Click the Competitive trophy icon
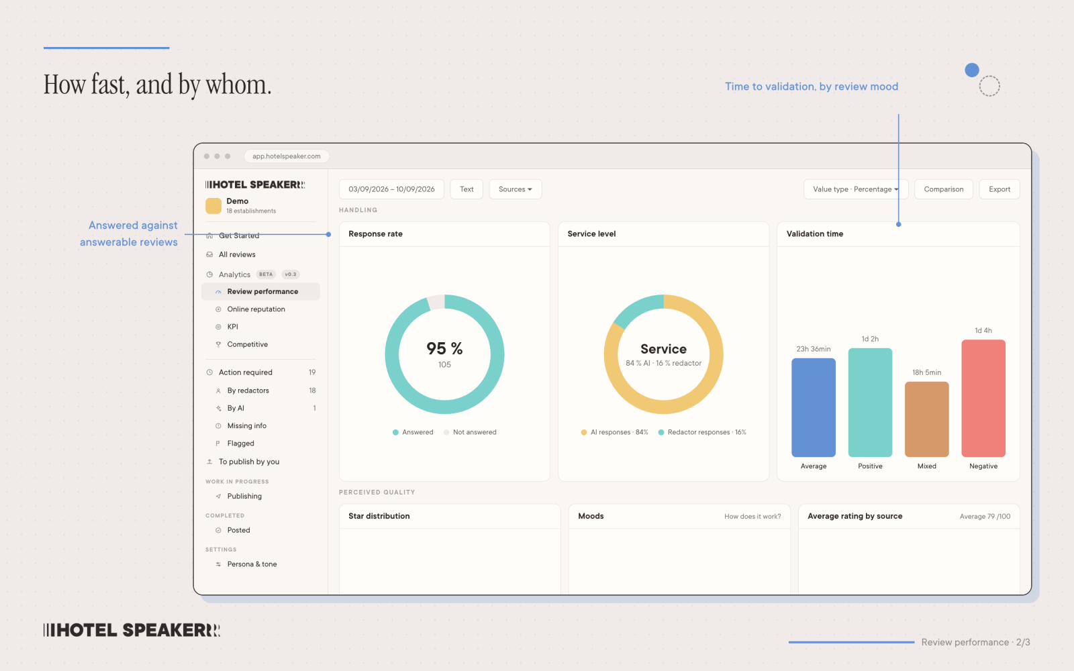This screenshot has height=671, width=1074. [218, 344]
